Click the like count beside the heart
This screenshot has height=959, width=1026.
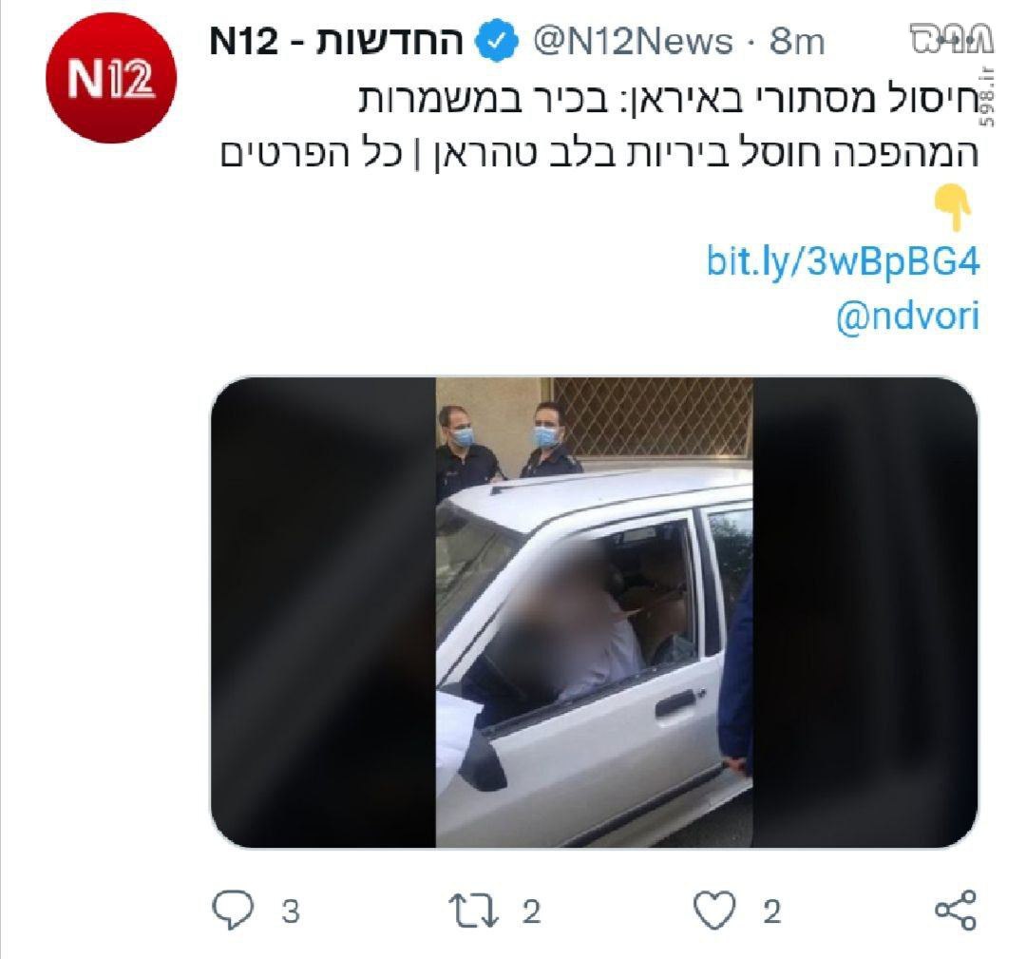point(772,911)
